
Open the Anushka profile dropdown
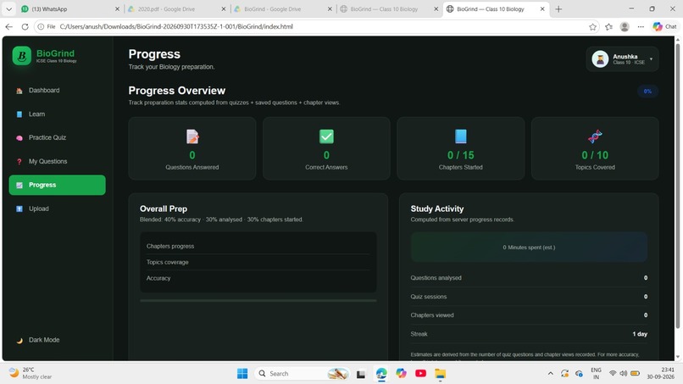(622, 58)
